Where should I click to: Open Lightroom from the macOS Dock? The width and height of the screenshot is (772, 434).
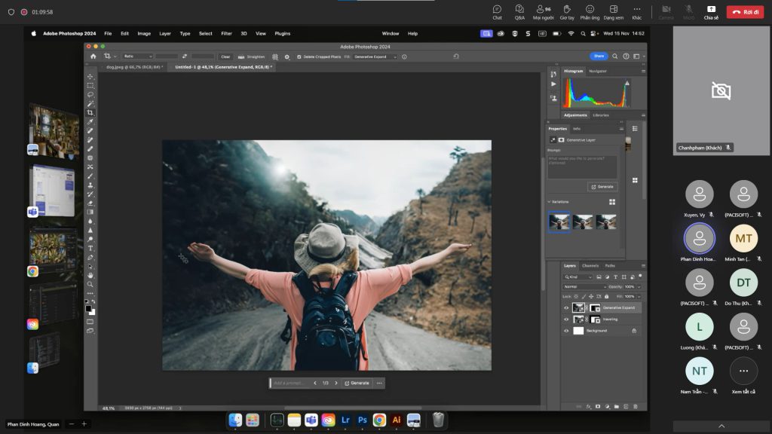coord(345,420)
